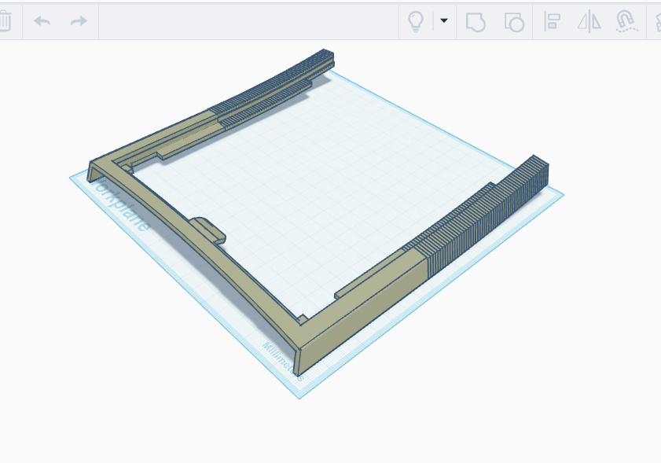The width and height of the screenshot is (661, 463).
Task: Click the small tab on curved front bar
Action: coord(208,230)
